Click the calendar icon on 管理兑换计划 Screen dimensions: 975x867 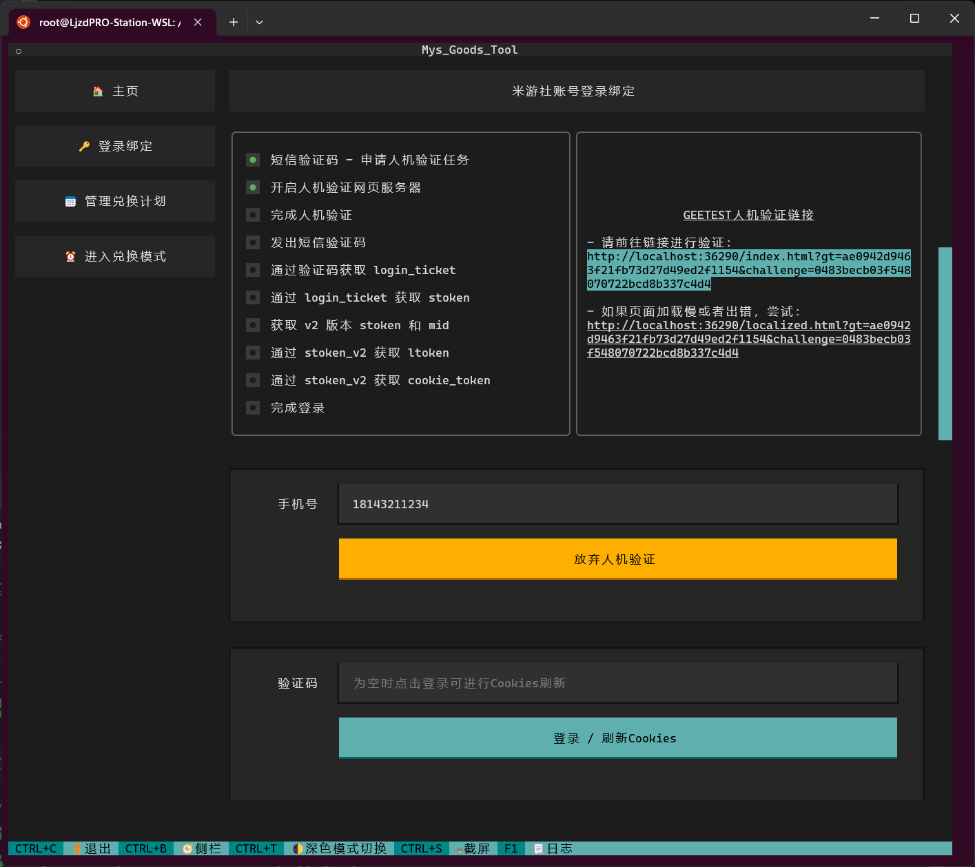pyautogui.click(x=70, y=200)
